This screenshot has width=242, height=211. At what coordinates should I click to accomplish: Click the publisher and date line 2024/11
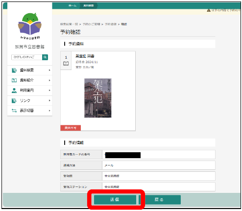pyautogui.click(x=87, y=62)
